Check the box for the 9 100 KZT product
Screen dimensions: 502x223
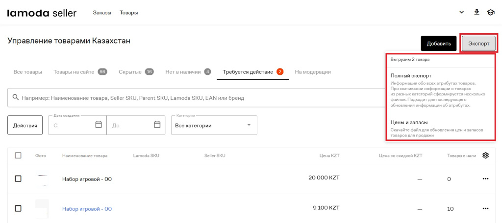[18, 209]
